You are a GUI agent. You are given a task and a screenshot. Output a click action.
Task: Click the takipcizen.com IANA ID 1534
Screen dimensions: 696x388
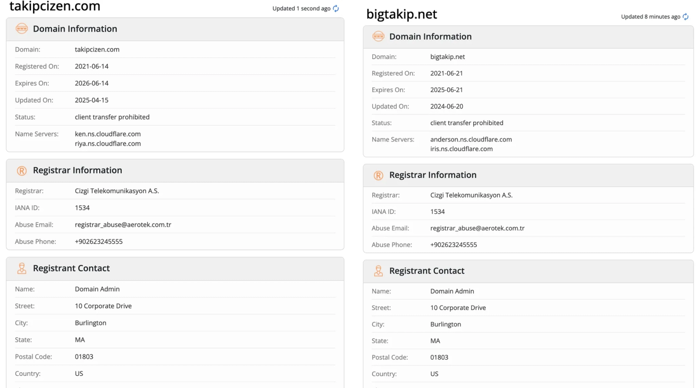tap(82, 208)
